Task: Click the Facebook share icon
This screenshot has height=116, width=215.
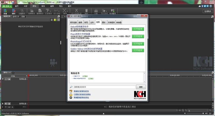Action: 202,6
